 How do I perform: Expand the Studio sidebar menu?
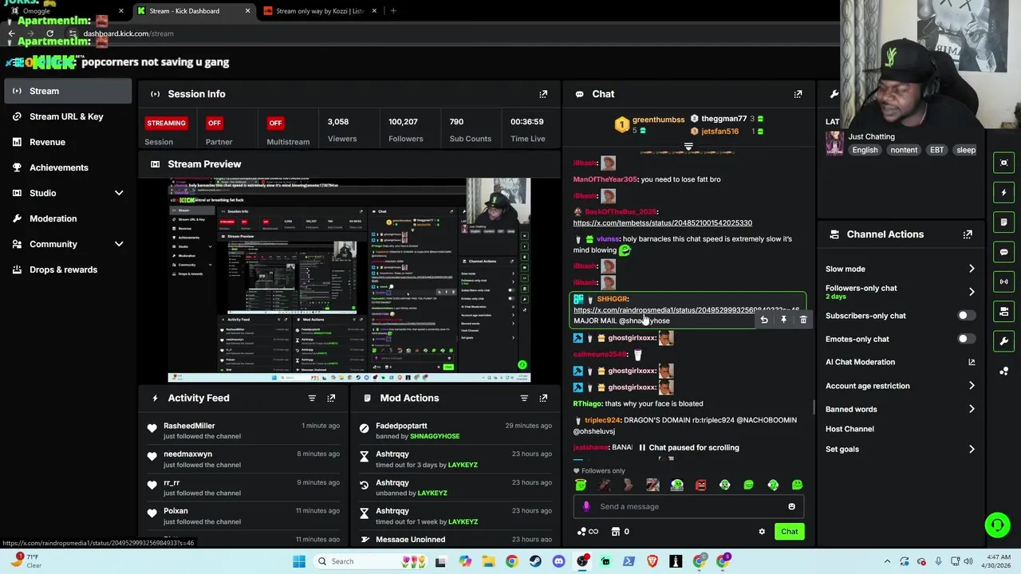119,193
